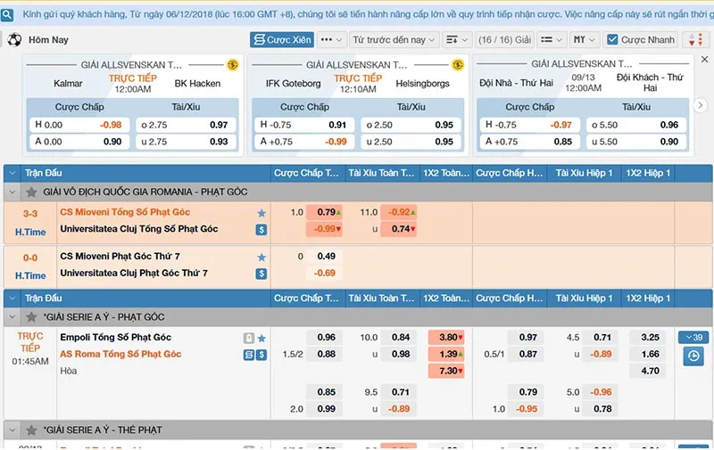Click the Cược Chấp T... column header
The image size is (714, 450).
[306, 173]
